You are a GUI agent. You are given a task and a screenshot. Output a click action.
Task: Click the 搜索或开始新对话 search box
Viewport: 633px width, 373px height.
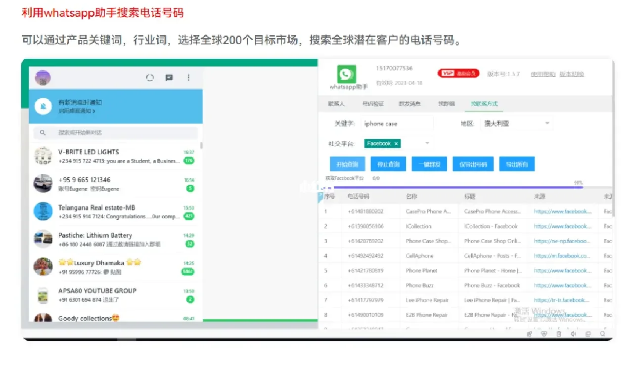[116, 132]
